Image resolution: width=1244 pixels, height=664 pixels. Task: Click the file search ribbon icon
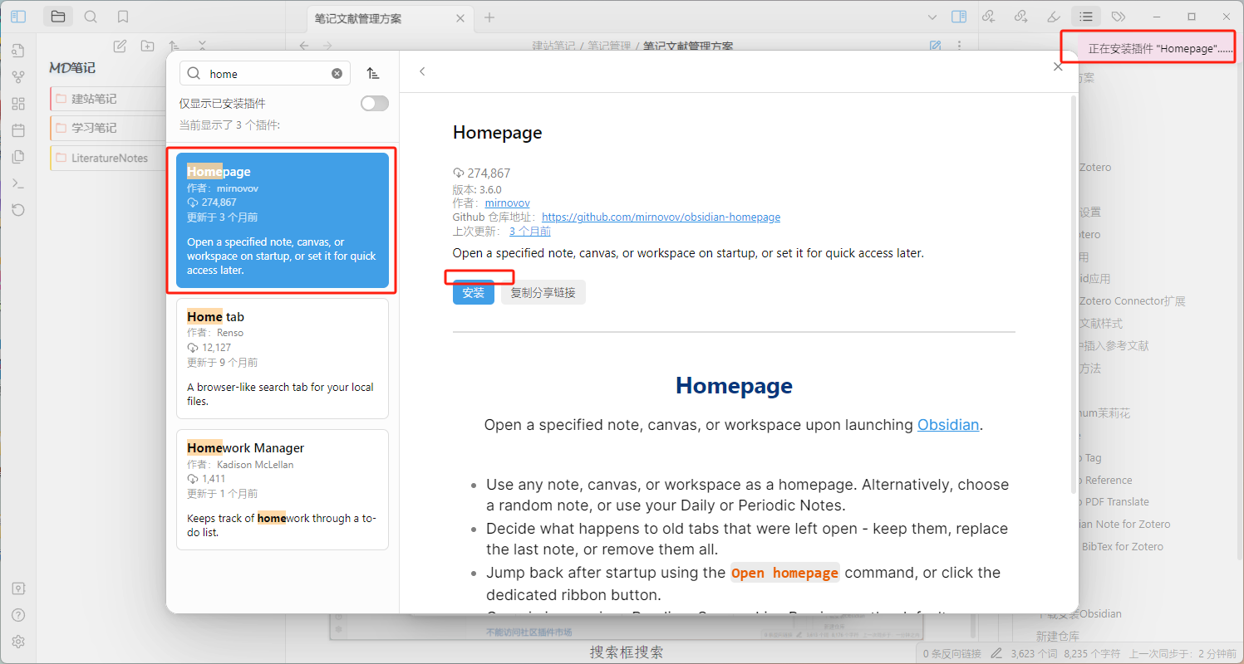(x=18, y=50)
